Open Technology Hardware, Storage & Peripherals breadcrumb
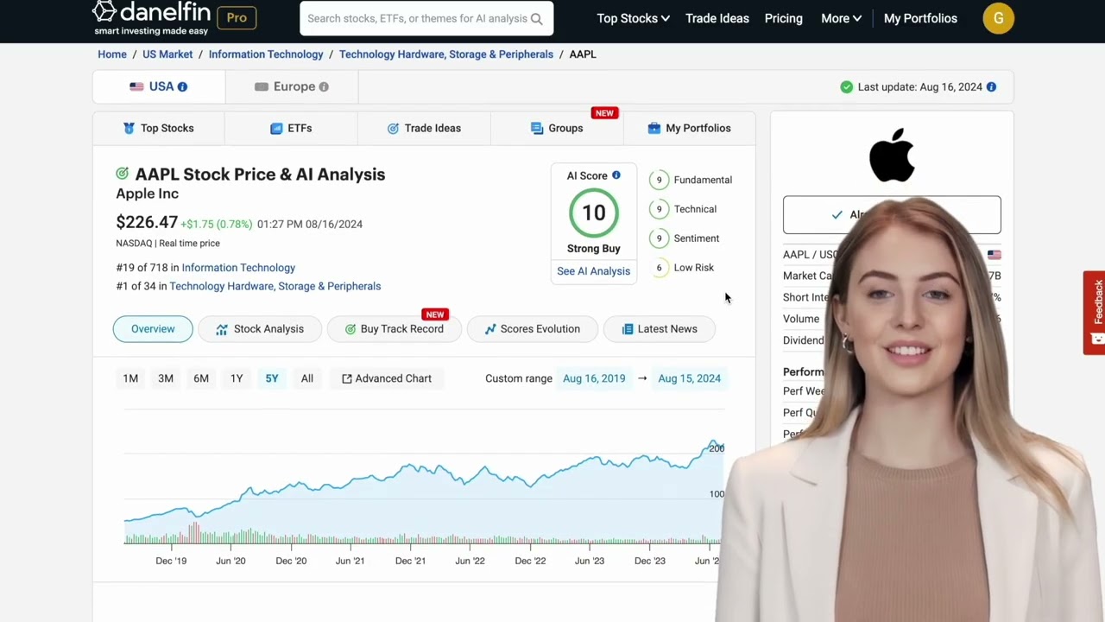 [446, 54]
